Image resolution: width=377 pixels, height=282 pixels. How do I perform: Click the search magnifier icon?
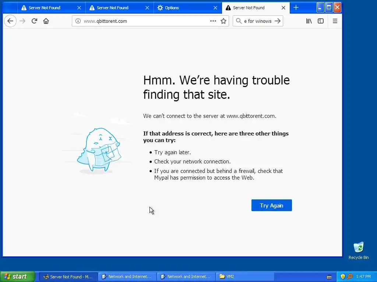pos(239,21)
